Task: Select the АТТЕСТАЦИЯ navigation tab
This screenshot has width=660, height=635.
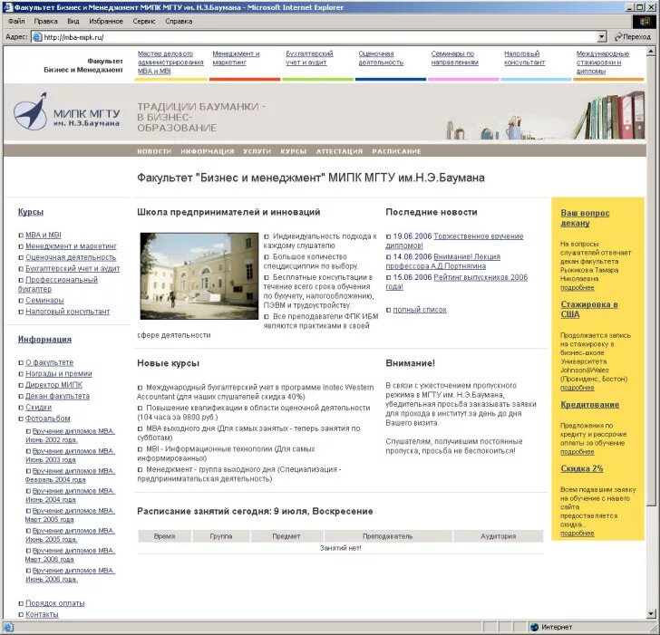Action: (x=339, y=151)
